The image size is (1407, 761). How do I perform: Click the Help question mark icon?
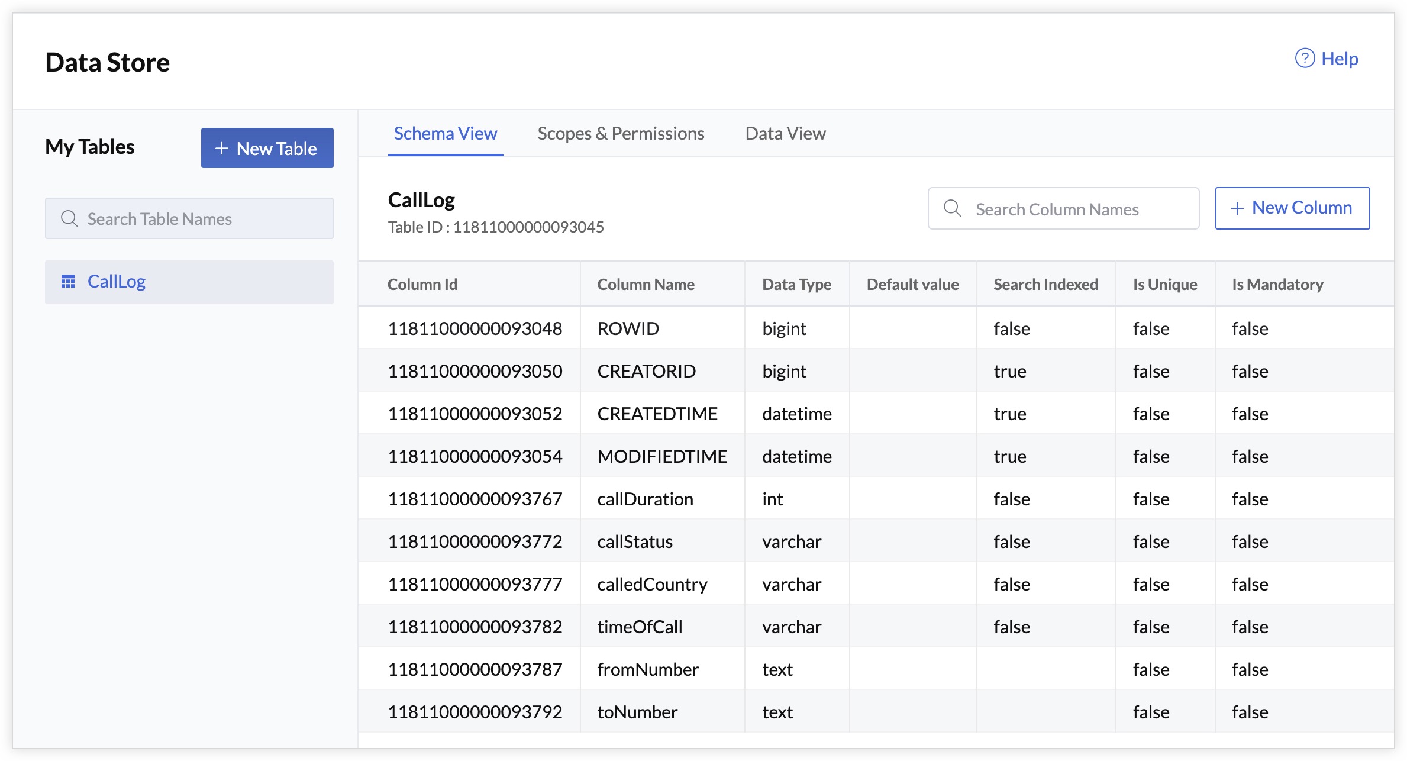pos(1305,59)
